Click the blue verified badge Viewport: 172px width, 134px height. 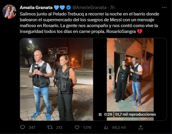69,8
